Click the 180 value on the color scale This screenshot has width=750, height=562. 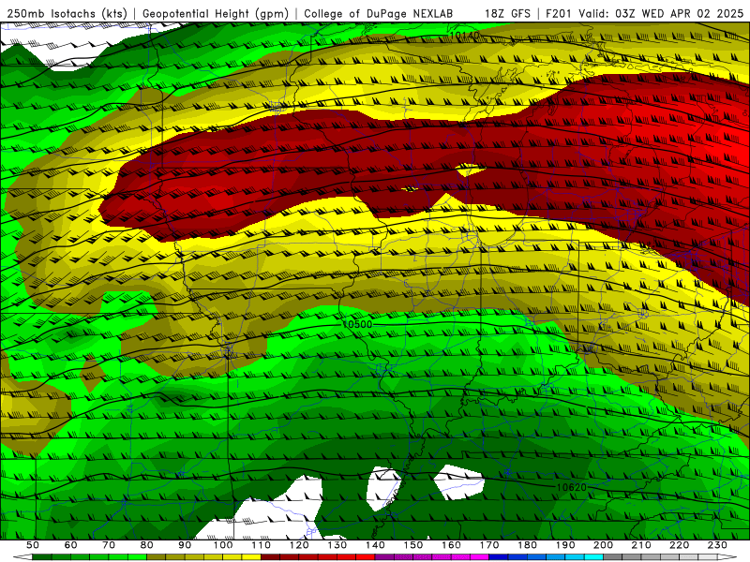527,545
